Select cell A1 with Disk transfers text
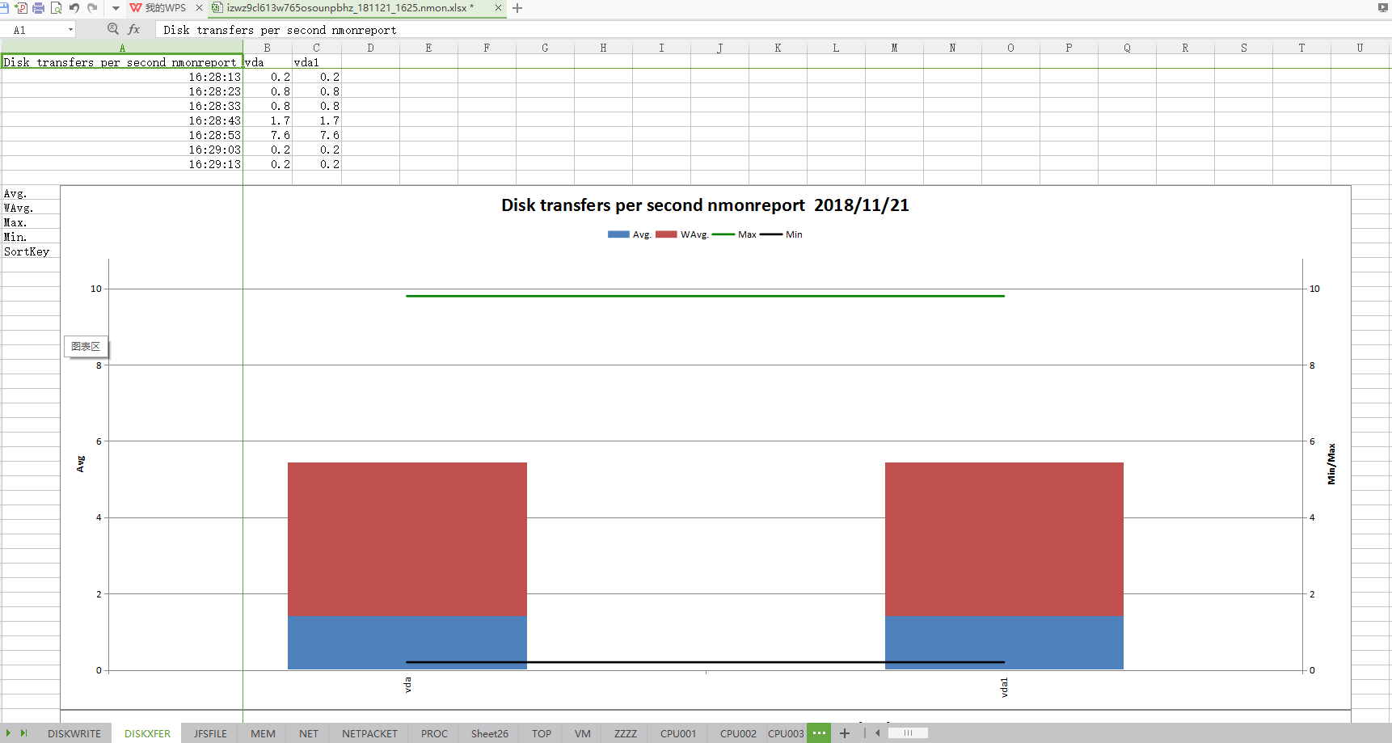Screen dimensions: 1392x743 (122, 62)
